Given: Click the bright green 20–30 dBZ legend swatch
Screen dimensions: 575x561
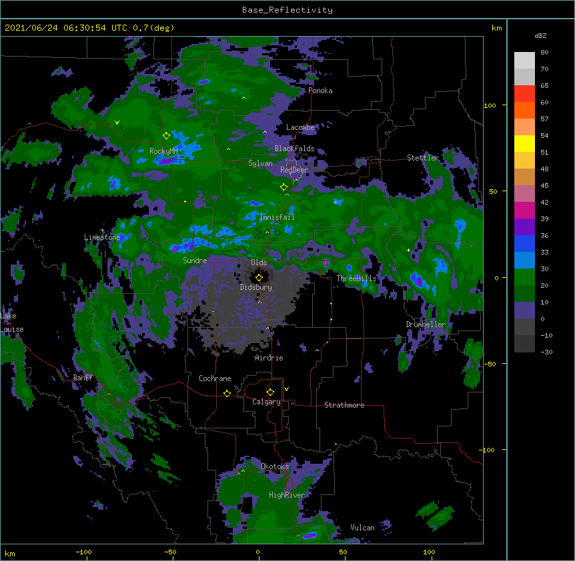Looking at the screenshot, I should coord(524,277).
